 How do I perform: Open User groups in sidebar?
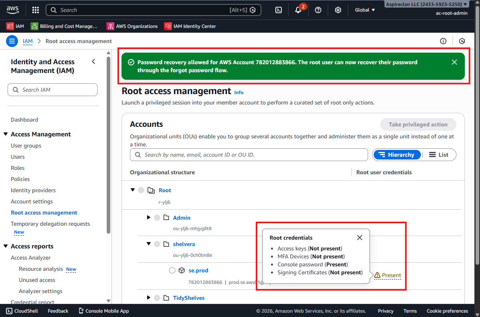point(26,146)
